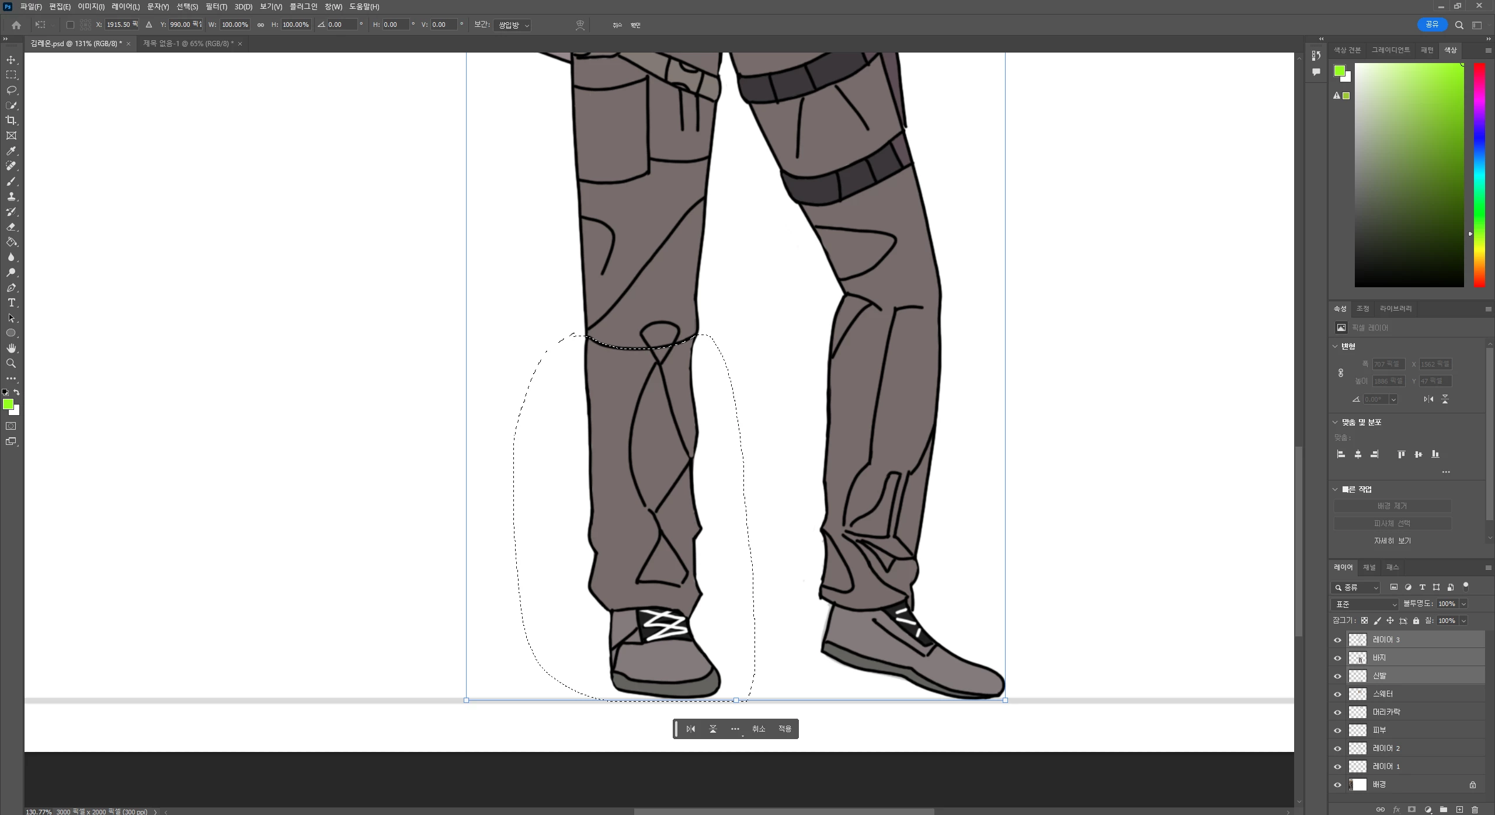Select the Lasso tool
1495x815 pixels.
[11, 90]
